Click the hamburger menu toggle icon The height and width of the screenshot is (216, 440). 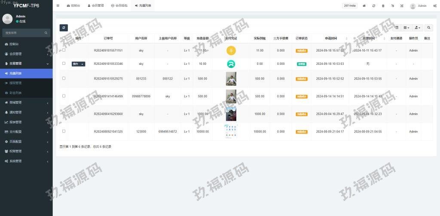58,6
